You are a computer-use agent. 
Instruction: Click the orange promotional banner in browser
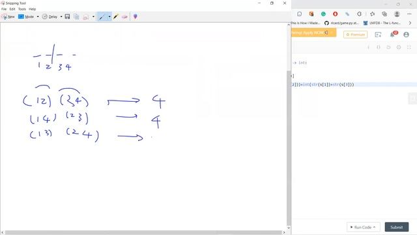314,33
